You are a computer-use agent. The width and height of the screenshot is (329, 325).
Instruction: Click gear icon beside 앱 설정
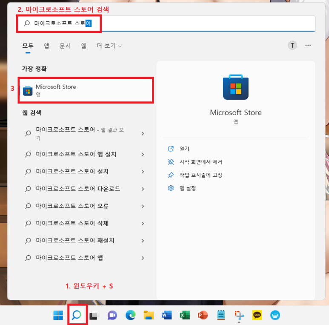(171, 188)
